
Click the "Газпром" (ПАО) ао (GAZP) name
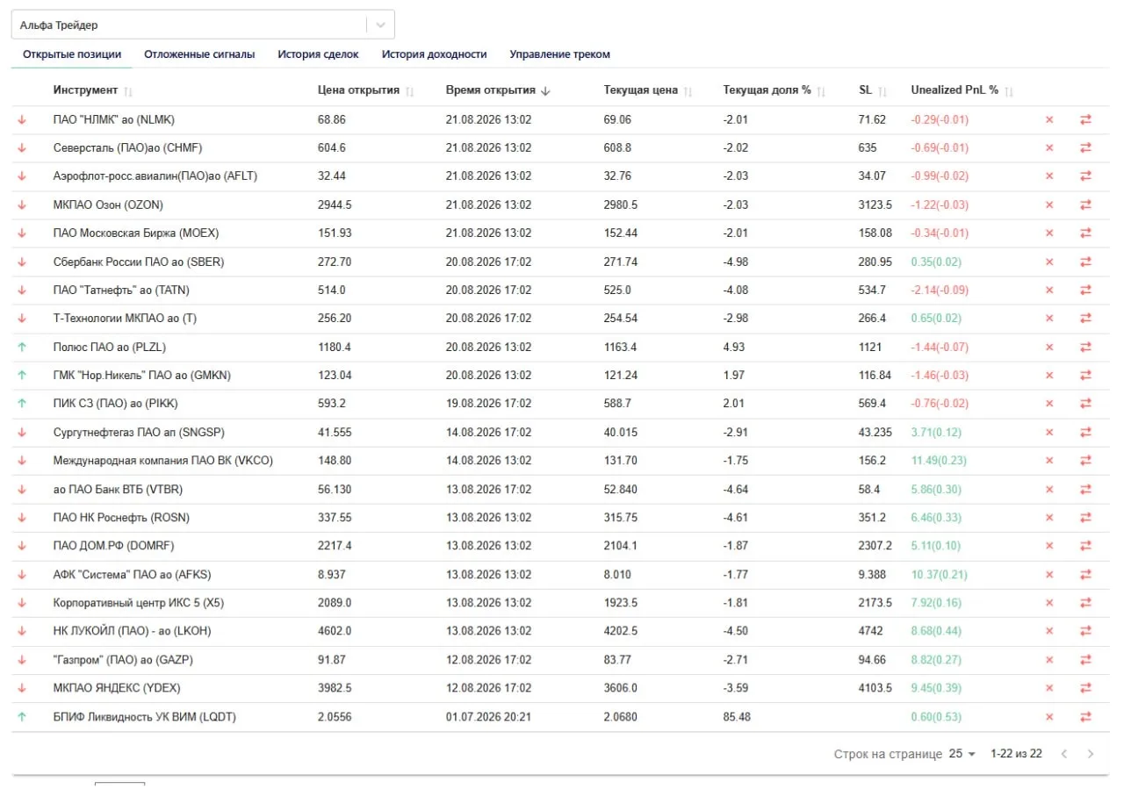tap(122, 660)
